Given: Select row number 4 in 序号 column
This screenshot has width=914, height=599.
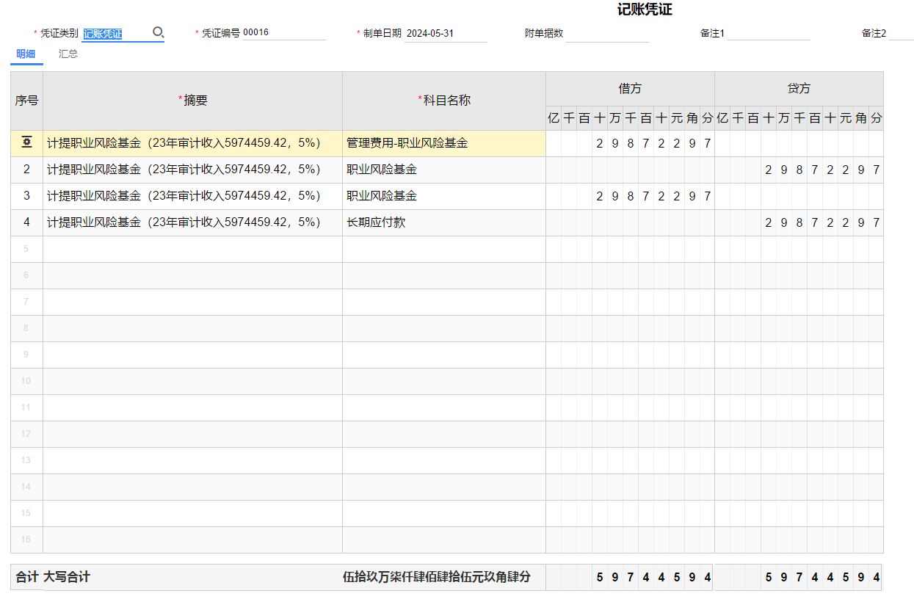Looking at the screenshot, I should [x=26, y=222].
